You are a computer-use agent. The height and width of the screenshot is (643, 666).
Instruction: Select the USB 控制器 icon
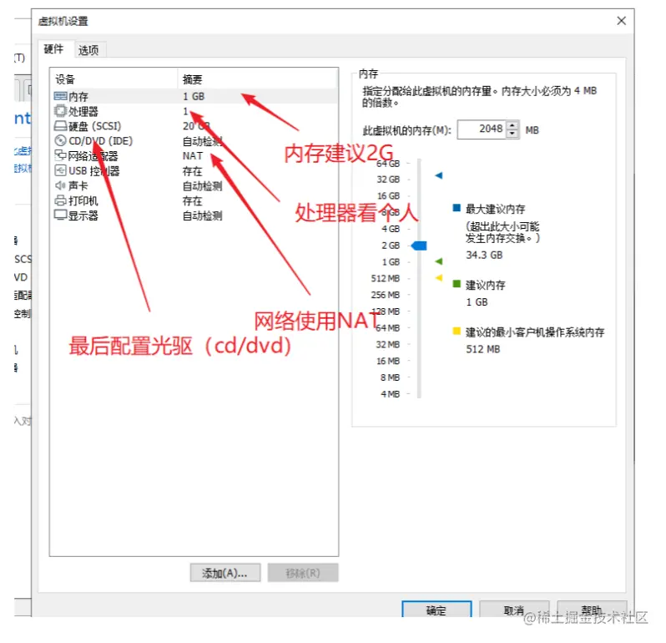61,170
